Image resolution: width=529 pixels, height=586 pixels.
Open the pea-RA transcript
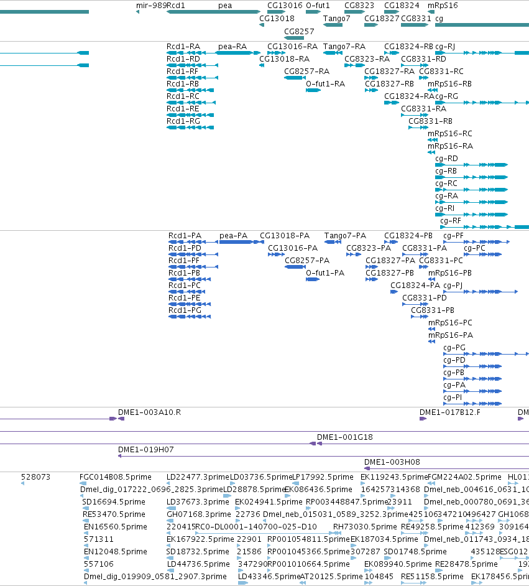pos(232,47)
